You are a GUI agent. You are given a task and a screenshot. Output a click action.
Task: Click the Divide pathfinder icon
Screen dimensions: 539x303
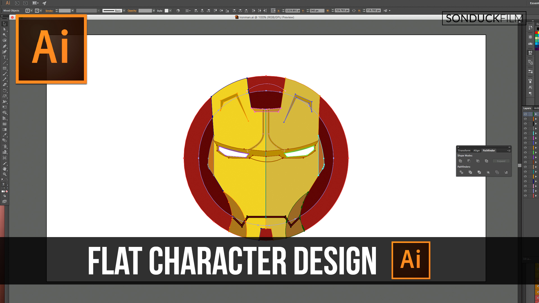click(462, 172)
